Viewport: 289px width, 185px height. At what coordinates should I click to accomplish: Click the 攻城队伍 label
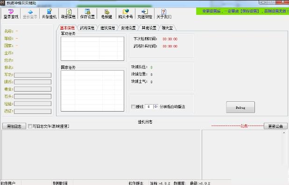[x=139, y=67]
